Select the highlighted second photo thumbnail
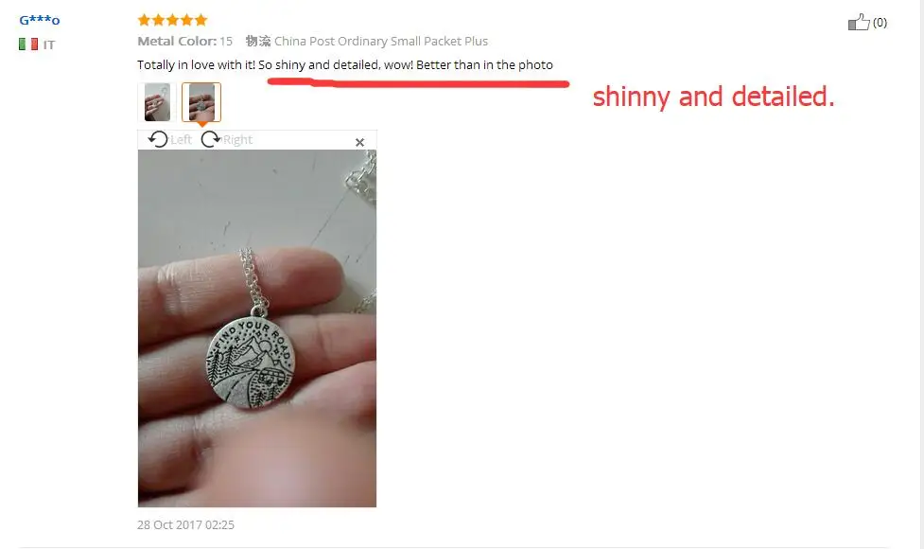The width and height of the screenshot is (924, 549). (201, 102)
